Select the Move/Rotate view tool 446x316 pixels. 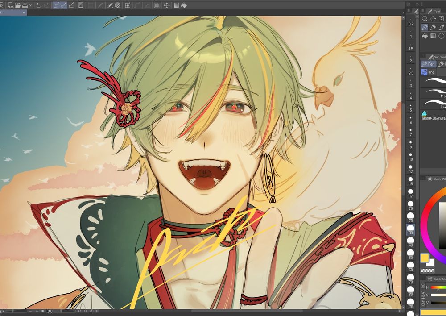433,19
